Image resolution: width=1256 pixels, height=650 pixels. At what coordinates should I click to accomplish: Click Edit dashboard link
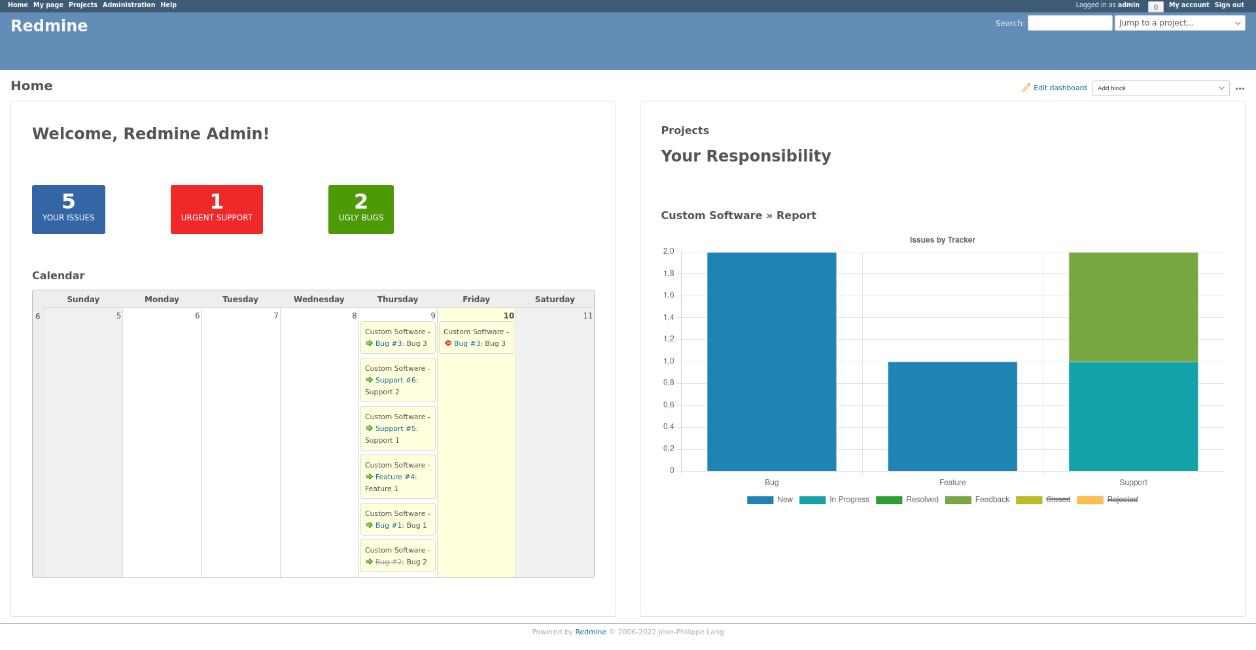pos(1060,88)
